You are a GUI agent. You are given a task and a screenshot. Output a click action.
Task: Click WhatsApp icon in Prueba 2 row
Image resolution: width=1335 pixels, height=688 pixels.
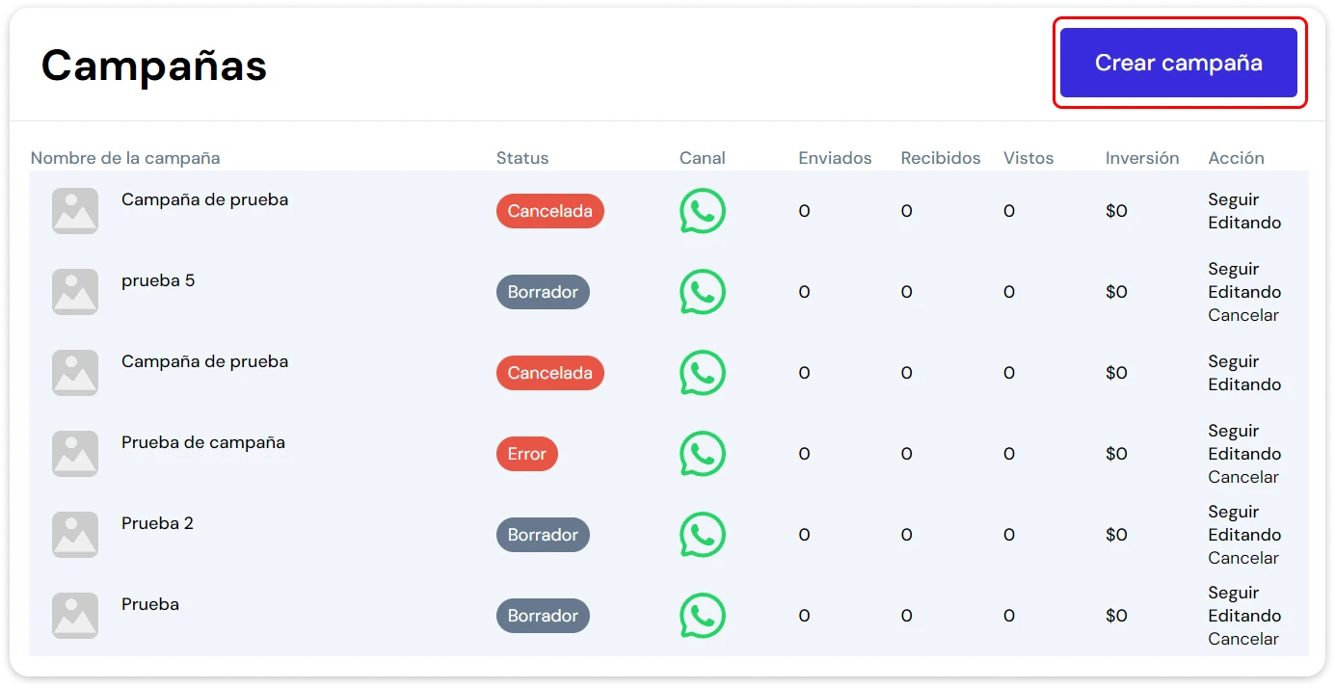tap(702, 535)
